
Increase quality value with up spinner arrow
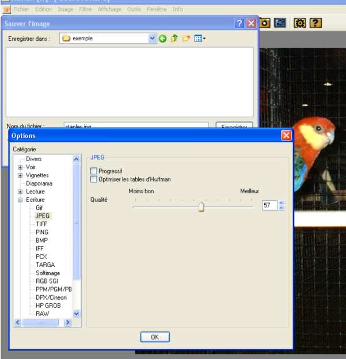(x=281, y=203)
